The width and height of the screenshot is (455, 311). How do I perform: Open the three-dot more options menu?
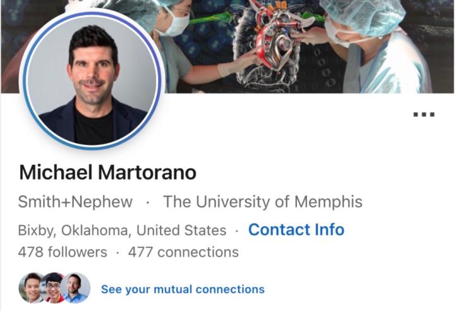click(424, 114)
